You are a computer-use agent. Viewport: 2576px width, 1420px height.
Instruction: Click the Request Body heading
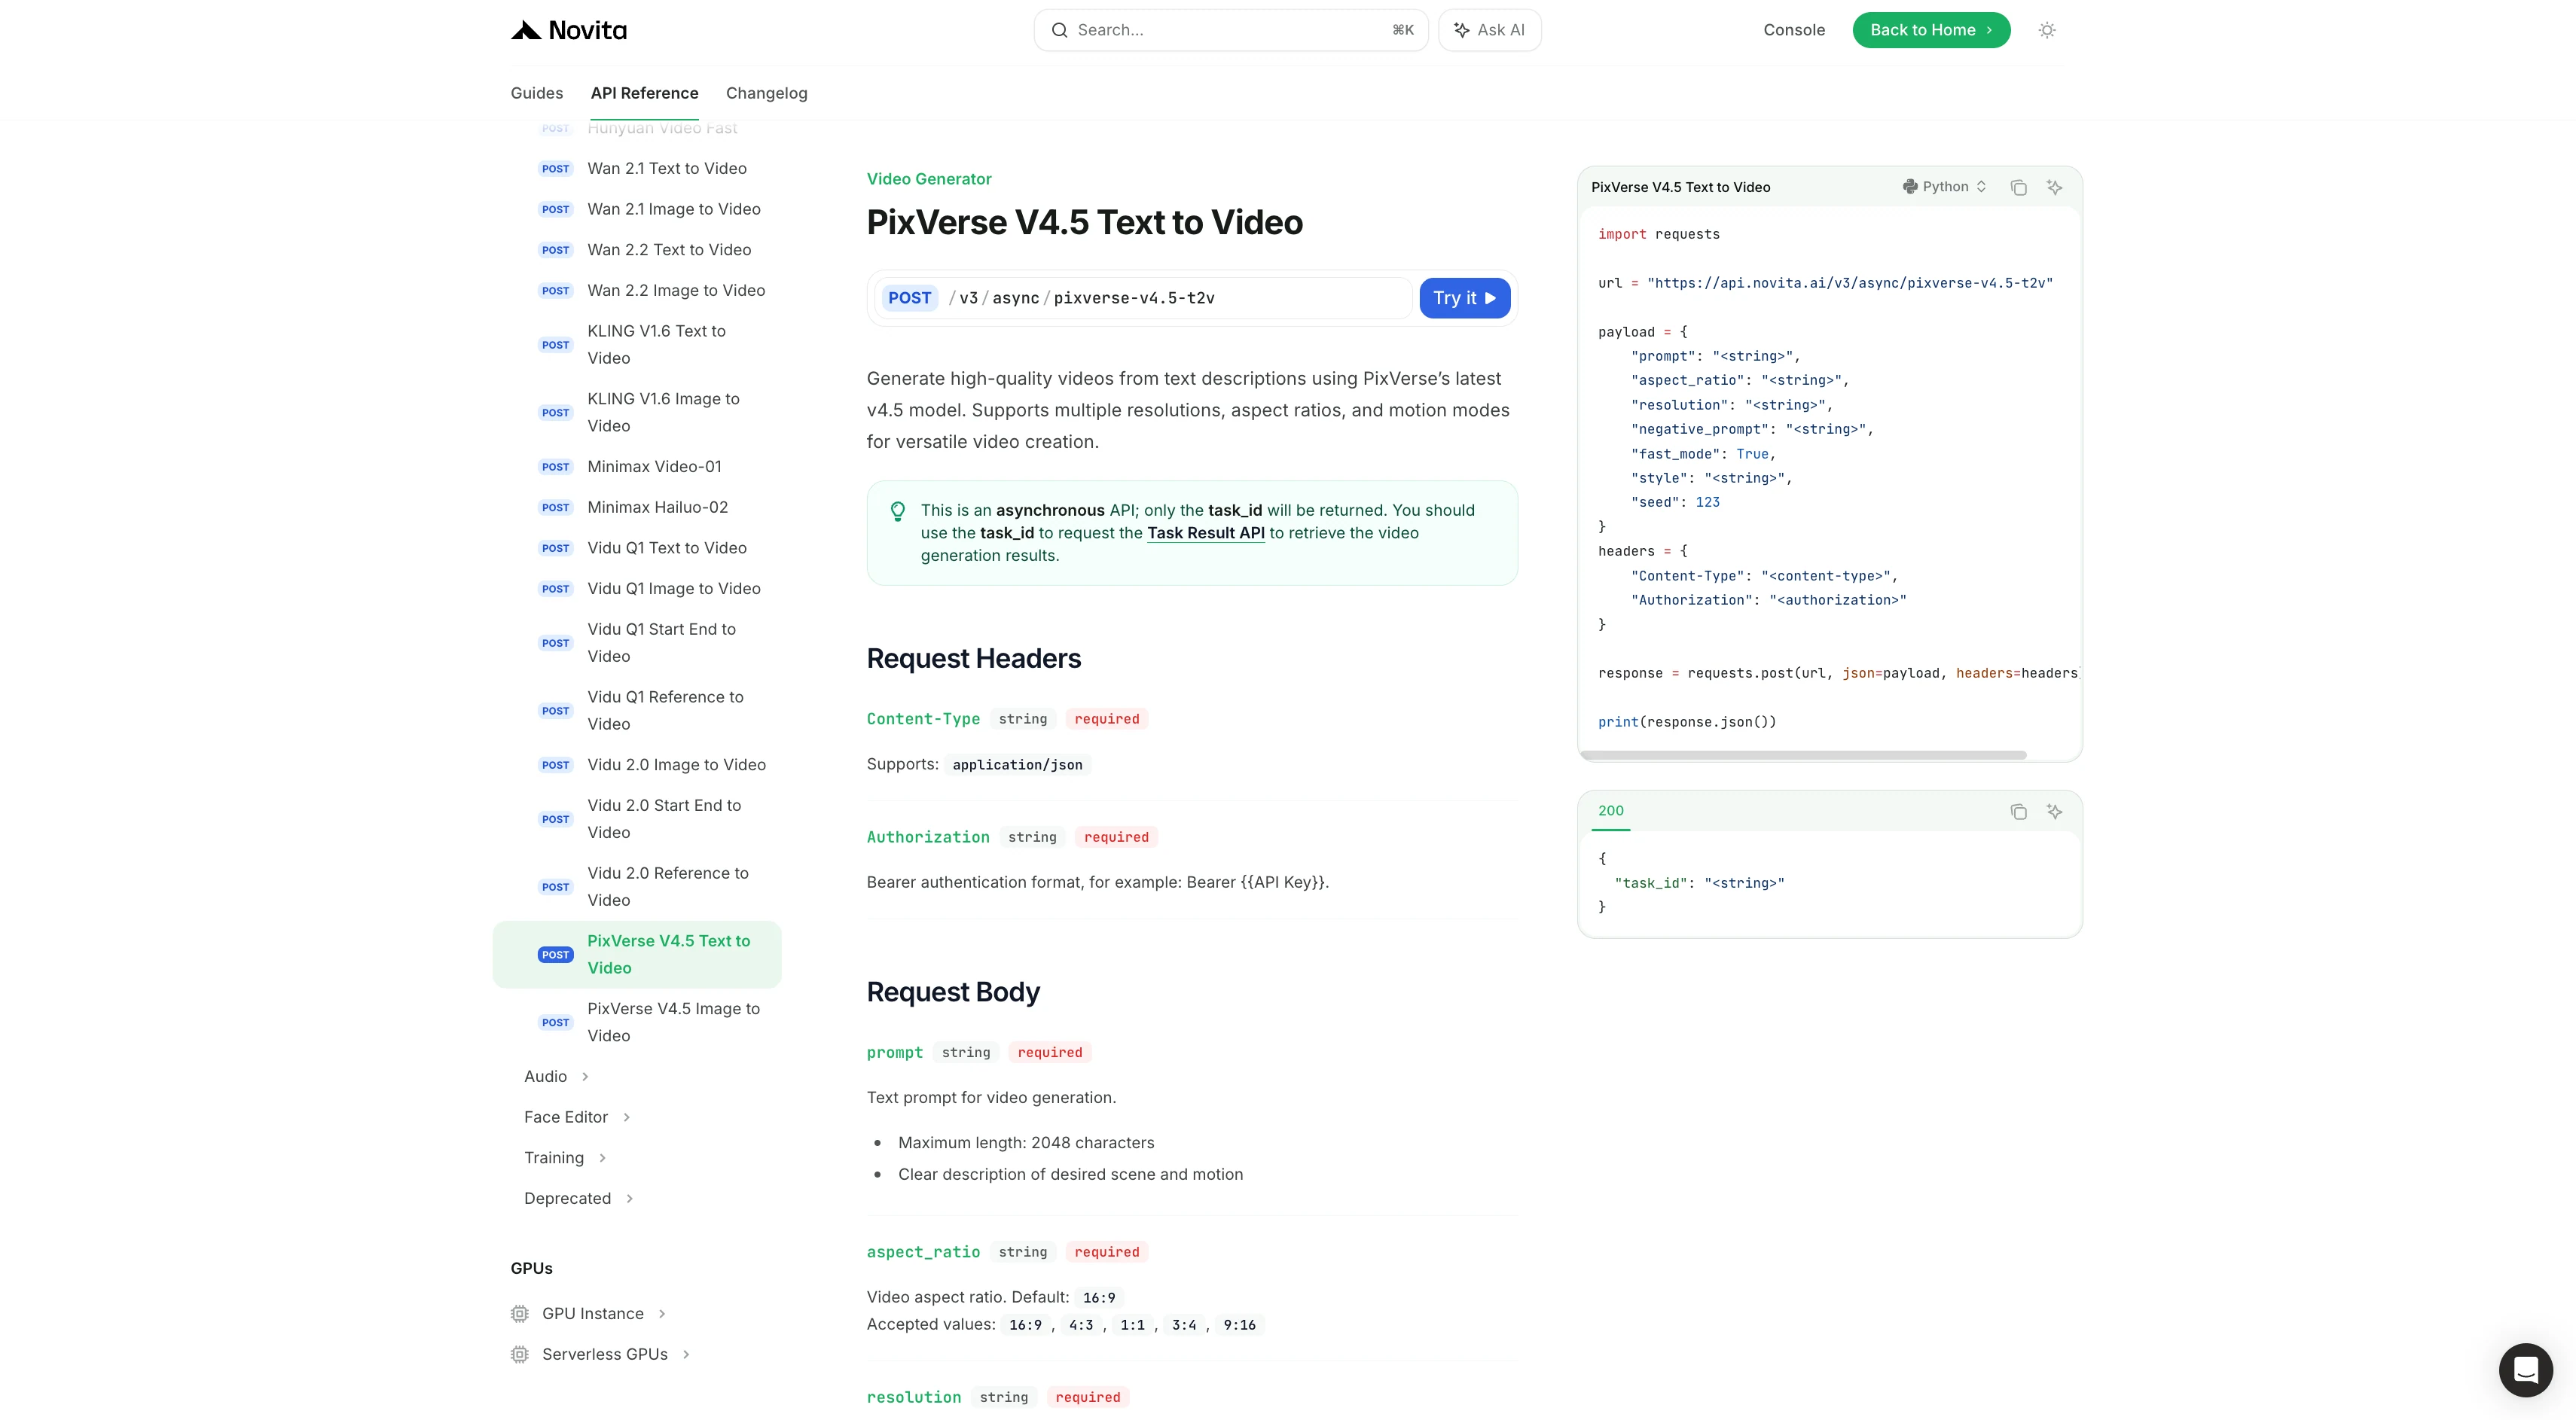click(953, 992)
